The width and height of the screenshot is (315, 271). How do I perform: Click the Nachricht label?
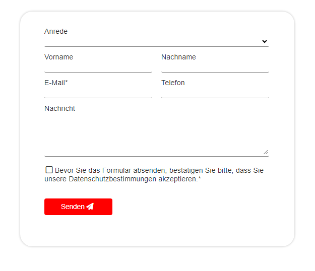click(59, 108)
